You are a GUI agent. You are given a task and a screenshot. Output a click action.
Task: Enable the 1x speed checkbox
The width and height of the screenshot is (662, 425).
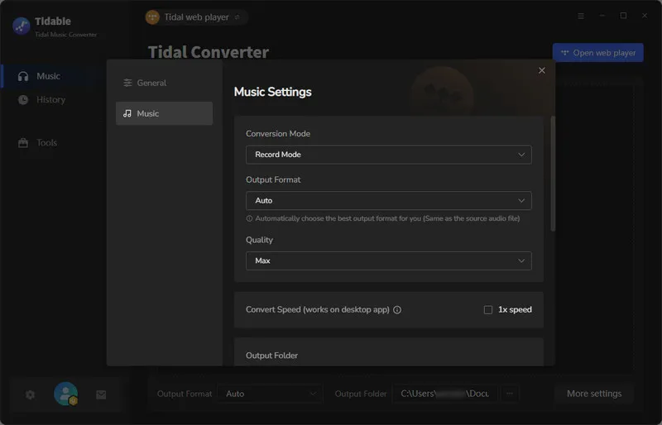tap(488, 310)
